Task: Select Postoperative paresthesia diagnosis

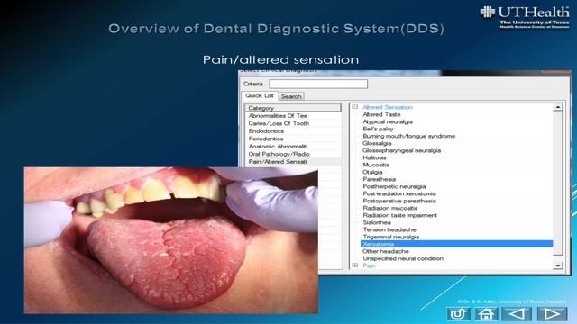Action: point(399,201)
